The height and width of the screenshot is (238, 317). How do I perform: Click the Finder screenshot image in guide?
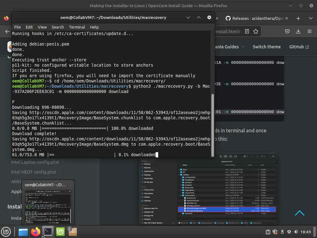(x=208, y=189)
